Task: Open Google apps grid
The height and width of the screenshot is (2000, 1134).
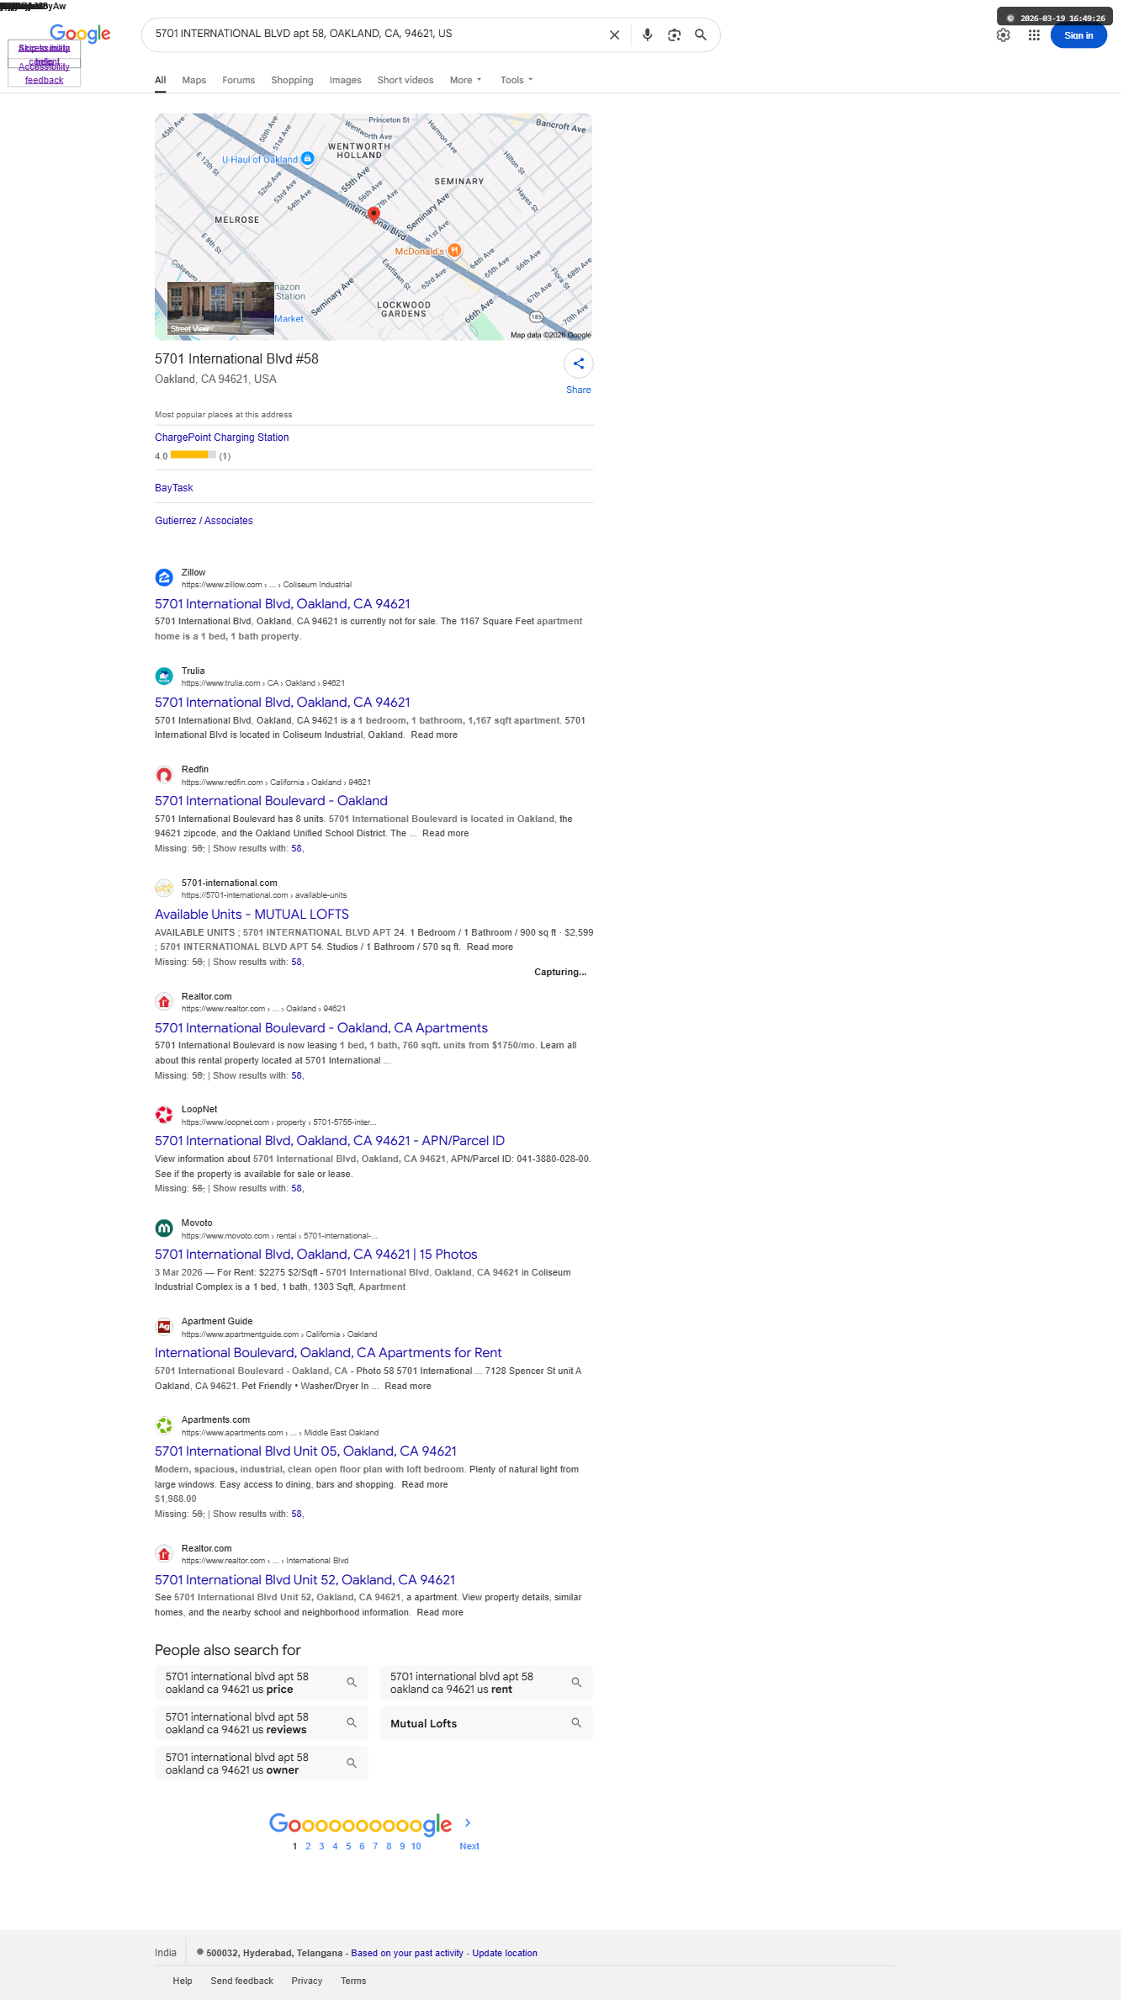Action: coord(1034,35)
